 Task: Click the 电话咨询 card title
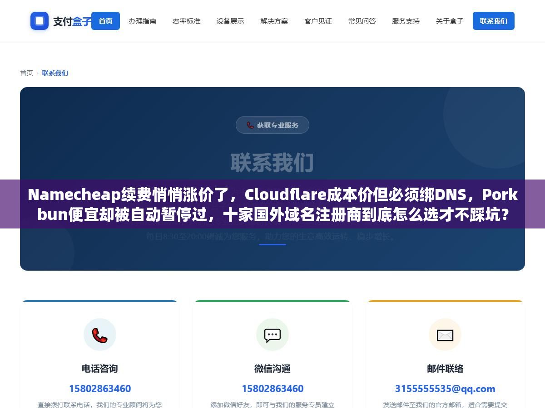pos(100,369)
